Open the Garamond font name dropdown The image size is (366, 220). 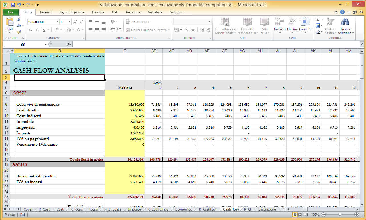tap(57, 22)
